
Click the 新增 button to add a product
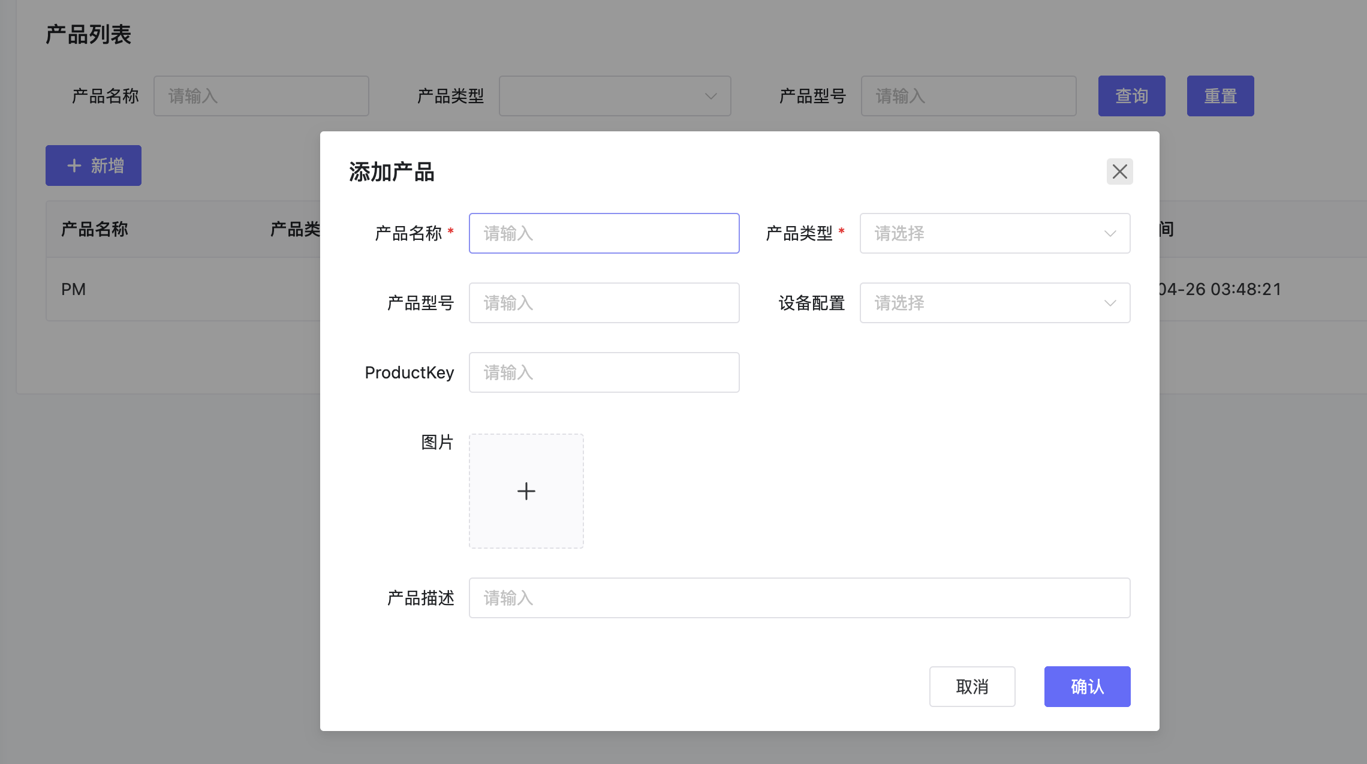[x=93, y=166]
